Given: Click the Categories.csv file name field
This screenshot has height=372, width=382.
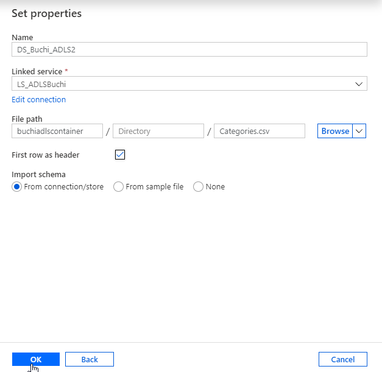Looking at the screenshot, I should (x=260, y=131).
